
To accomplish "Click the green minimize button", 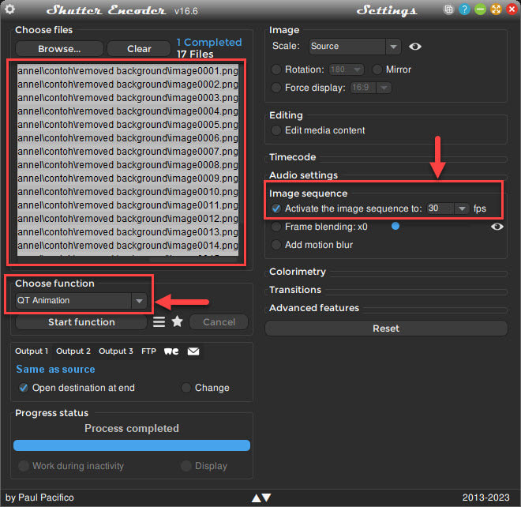I will coord(480,9).
